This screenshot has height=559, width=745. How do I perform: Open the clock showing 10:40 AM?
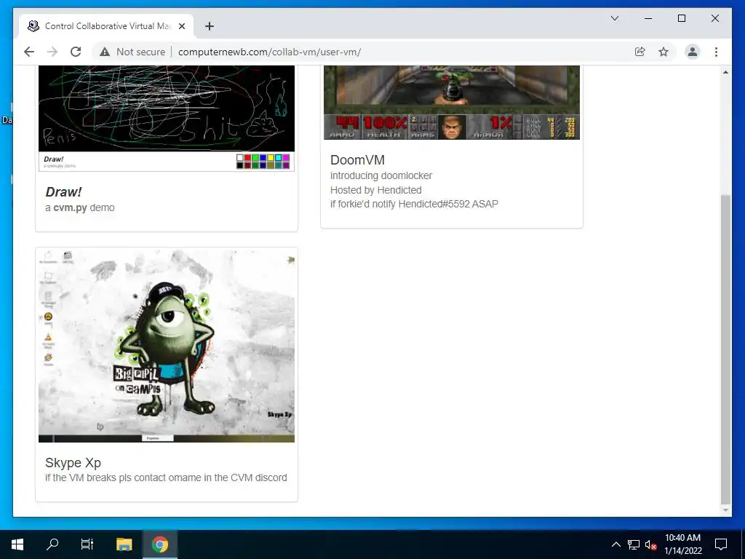(x=682, y=544)
